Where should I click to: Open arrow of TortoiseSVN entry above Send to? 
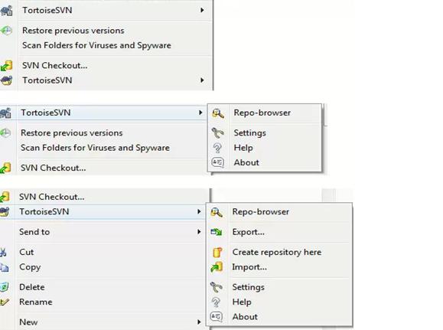coord(199,211)
